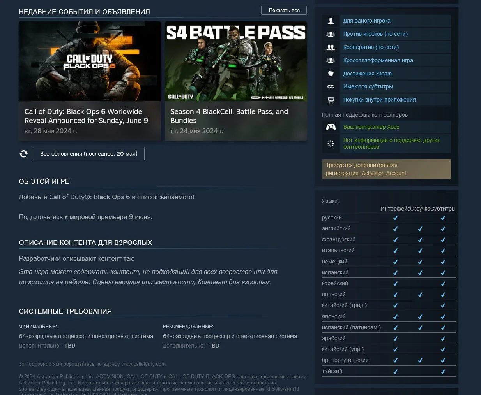
Task: Click 'китайский (упр.)' language row
Action: pos(389,349)
